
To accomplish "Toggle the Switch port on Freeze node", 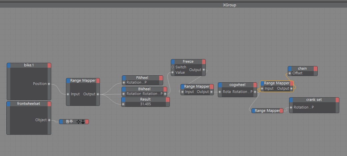I will [173, 67].
